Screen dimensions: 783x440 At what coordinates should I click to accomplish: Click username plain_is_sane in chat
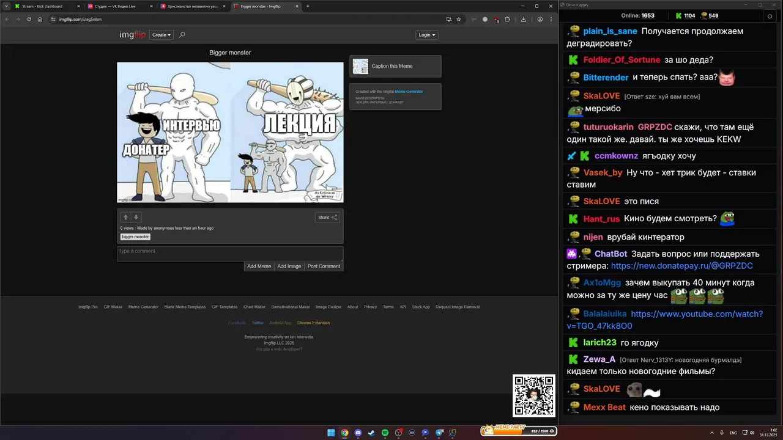click(x=610, y=31)
